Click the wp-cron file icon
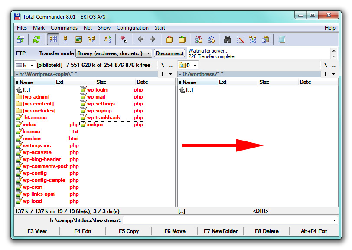Viewport: 352px width, 250px height. (19, 187)
